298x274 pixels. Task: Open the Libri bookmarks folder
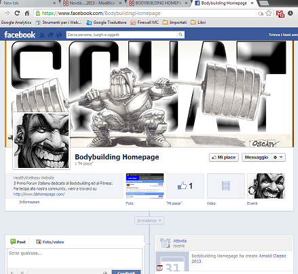pos(198,22)
